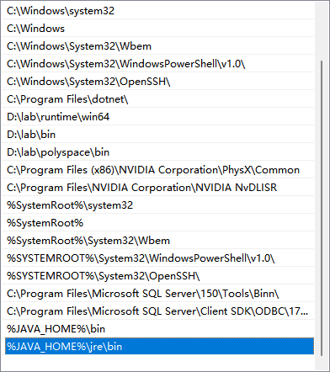This screenshot has height=372, width=330.
Task: Select the SQL Server\Client SDK\ODBC entry
Action: 158,311
